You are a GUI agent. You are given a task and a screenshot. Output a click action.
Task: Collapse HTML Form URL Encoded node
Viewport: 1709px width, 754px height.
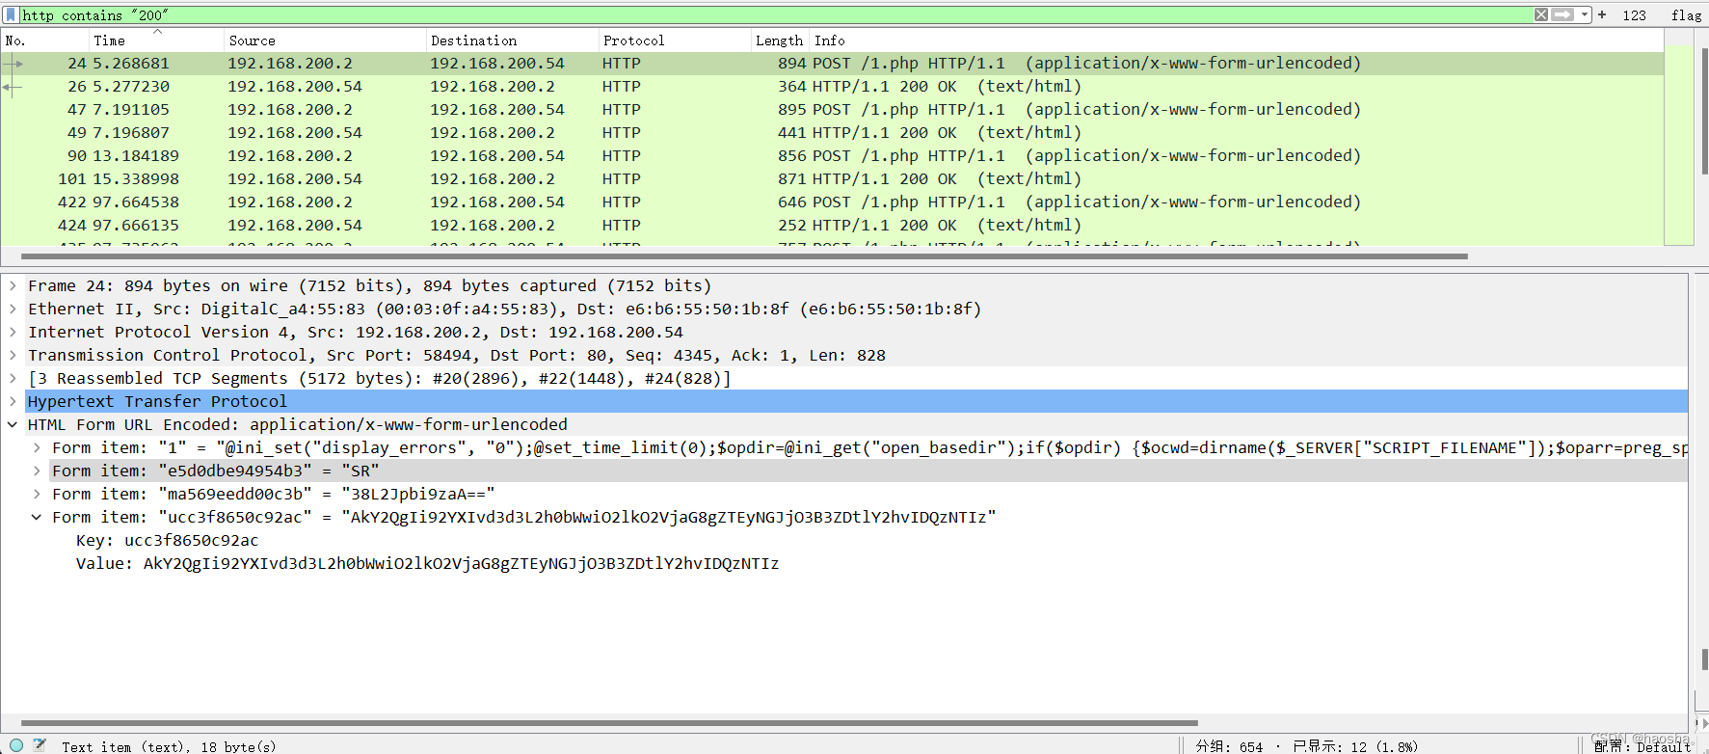[13, 425]
